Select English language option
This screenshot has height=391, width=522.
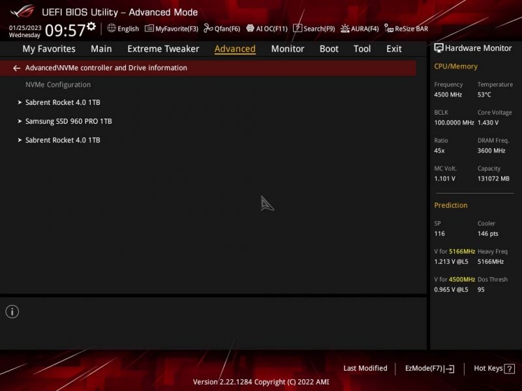[128, 29]
